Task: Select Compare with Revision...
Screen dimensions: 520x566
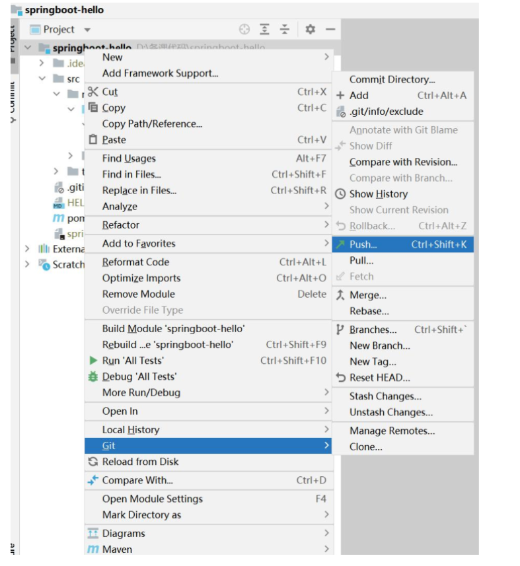Action: click(402, 162)
